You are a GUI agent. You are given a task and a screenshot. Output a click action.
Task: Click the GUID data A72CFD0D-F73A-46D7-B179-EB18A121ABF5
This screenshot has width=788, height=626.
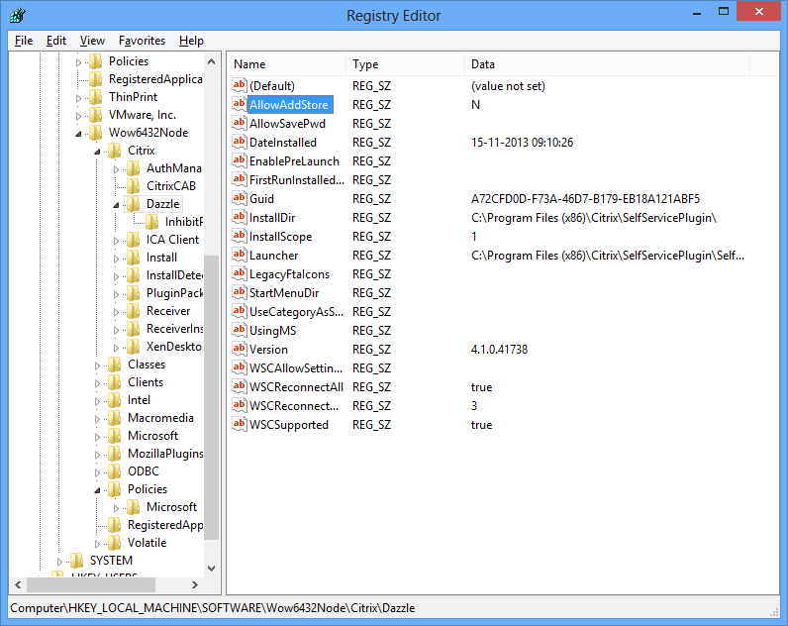click(x=585, y=199)
